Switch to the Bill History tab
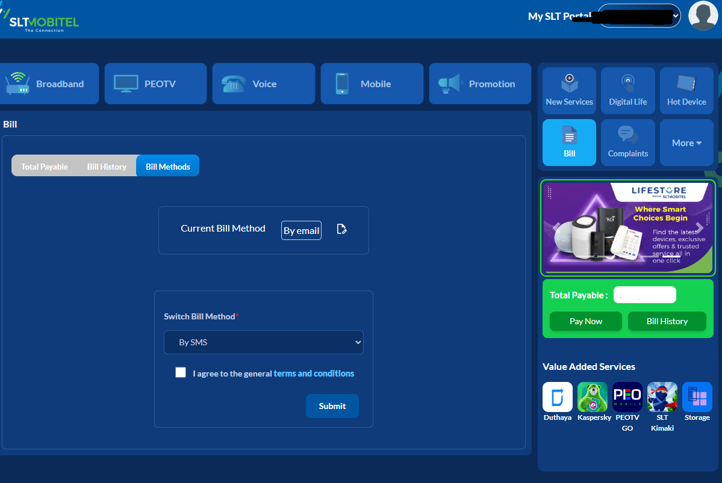 pos(107,167)
